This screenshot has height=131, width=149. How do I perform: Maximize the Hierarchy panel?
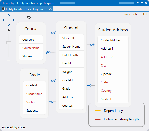142,3
